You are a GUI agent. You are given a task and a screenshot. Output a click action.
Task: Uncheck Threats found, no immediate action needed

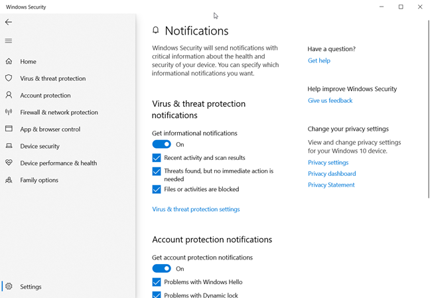[157, 171]
